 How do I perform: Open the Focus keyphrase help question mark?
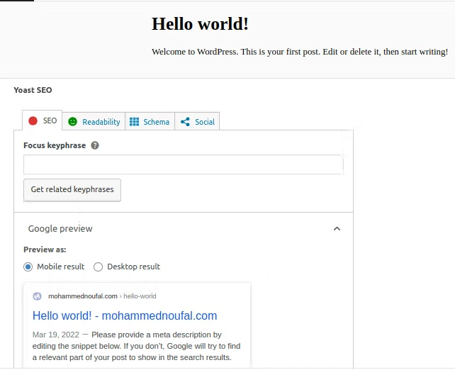pos(95,145)
